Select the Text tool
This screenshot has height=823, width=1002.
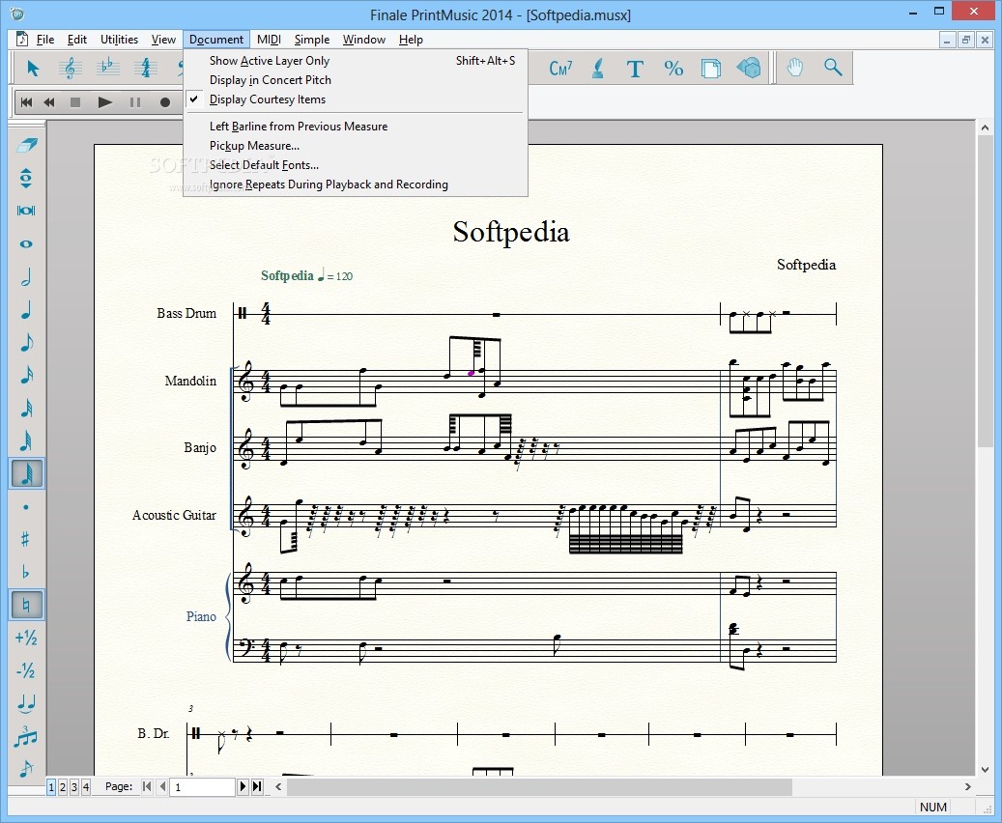coord(635,68)
